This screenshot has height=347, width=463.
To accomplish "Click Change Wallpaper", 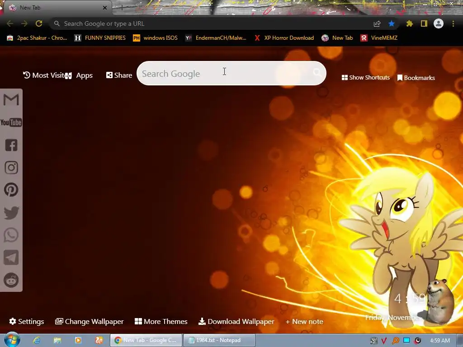I will pyautogui.click(x=90, y=321).
